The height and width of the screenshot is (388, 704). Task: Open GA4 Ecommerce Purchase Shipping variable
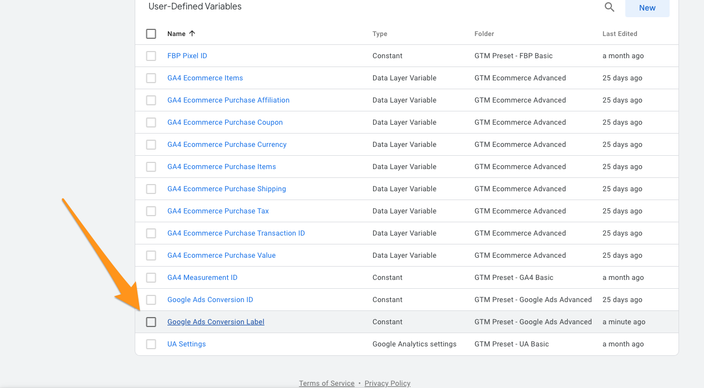coord(227,189)
